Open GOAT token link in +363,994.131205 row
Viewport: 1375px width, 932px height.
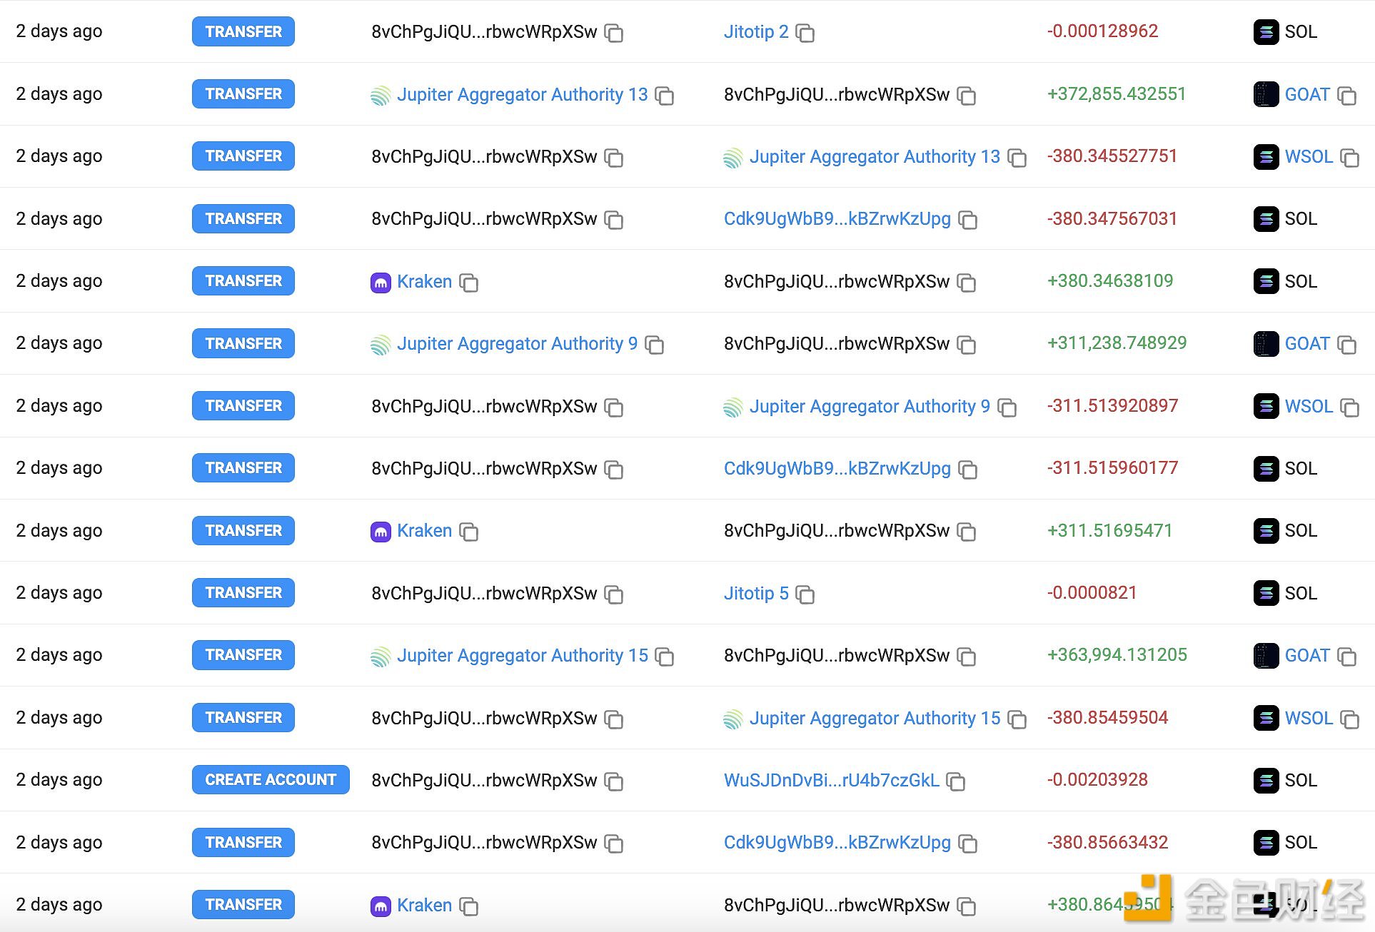coord(1307,655)
